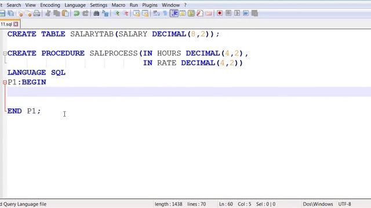Screen dimensions: 371x208
Task: Click the SALPROCESS procedure name
Action: pyautogui.click(x=114, y=53)
